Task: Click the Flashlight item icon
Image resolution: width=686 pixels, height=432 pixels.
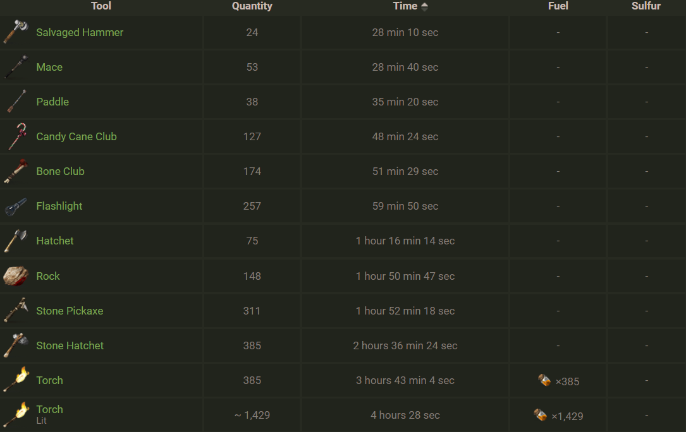Action: point(16,207)
